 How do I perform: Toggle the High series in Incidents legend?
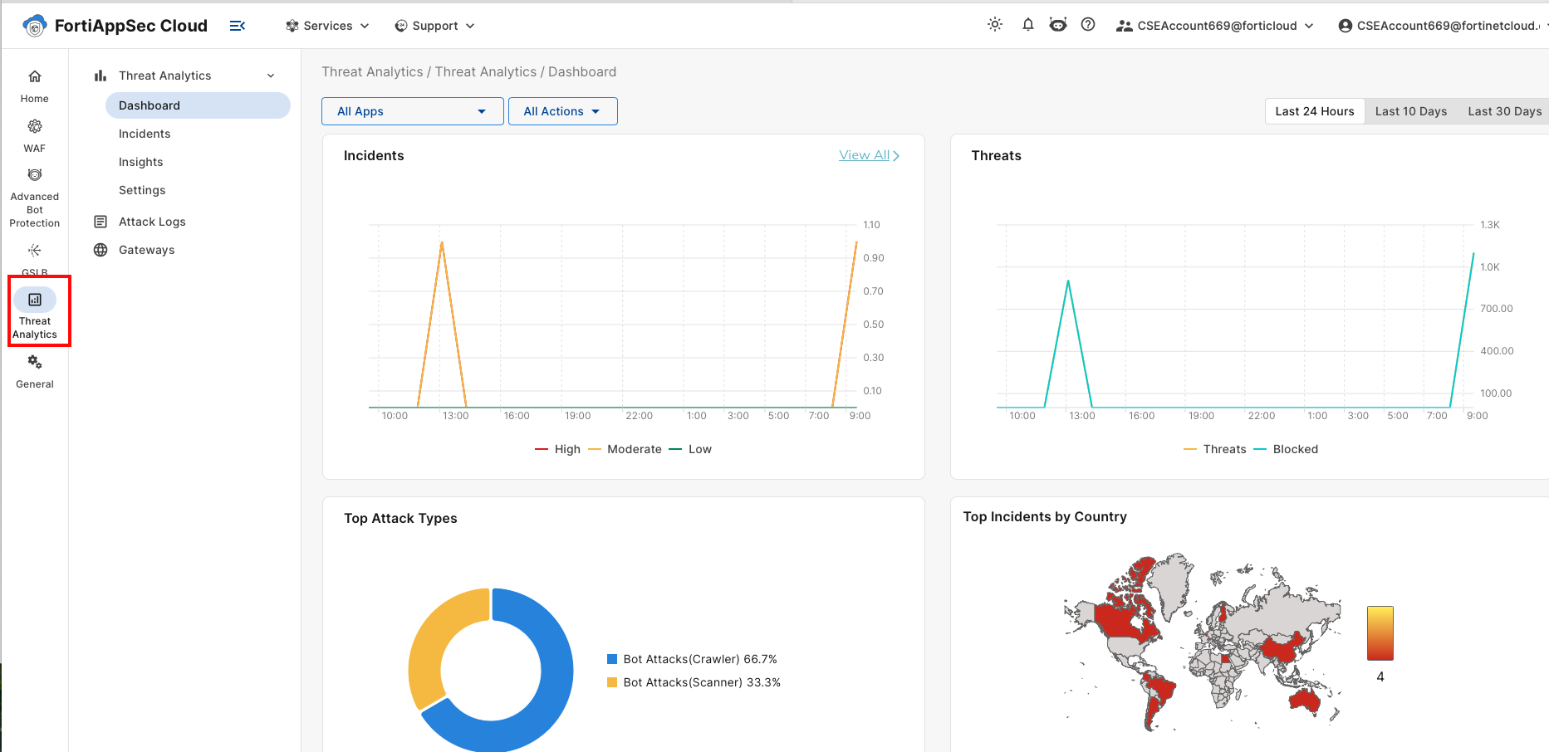coord(558,449)
